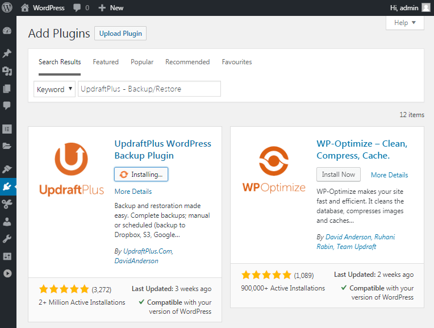This screenshot has height=328, width=434.
Task: Click 'Last Updated: 2 weeks ago' text
Action: [x=374, y=275]
